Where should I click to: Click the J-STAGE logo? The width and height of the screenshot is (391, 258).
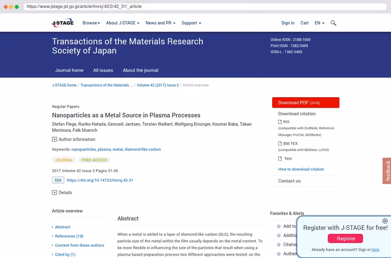pos(63,22)
